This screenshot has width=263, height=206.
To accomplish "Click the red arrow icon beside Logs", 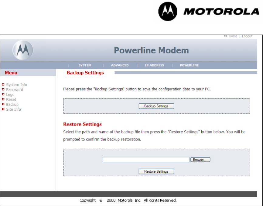I will click(x=3, y=94).
